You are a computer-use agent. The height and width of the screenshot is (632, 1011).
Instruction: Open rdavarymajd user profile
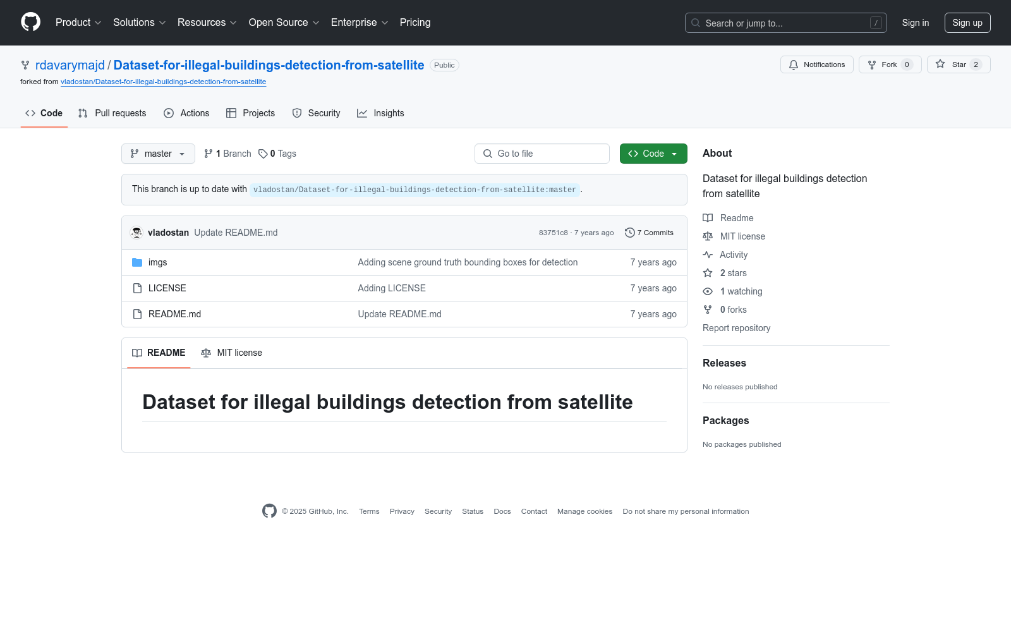(x=70, y=65)
